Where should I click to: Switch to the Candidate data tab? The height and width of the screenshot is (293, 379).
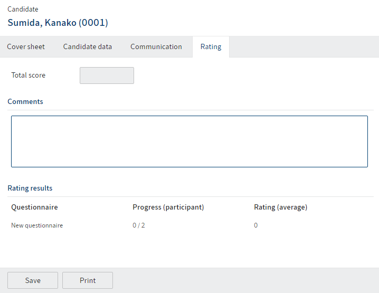(88, 46)
